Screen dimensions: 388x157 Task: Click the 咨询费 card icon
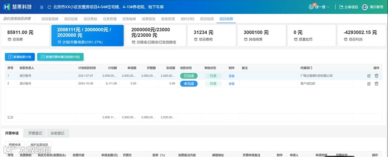(9, 39)
